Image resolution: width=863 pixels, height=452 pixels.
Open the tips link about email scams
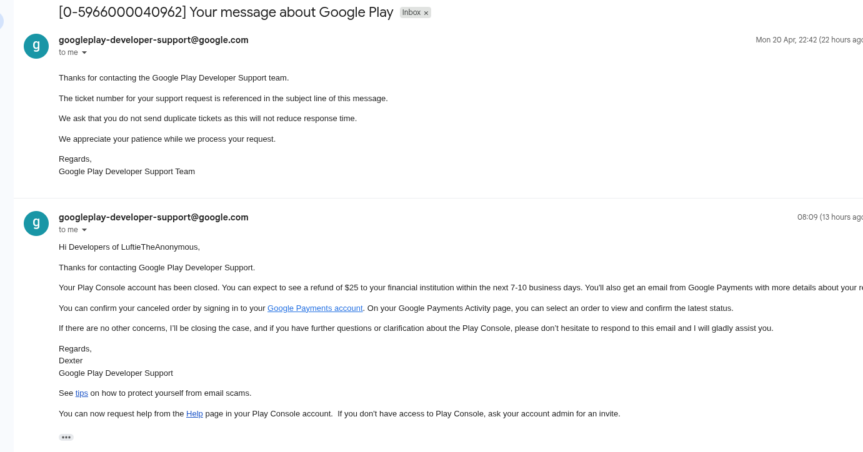82,393
